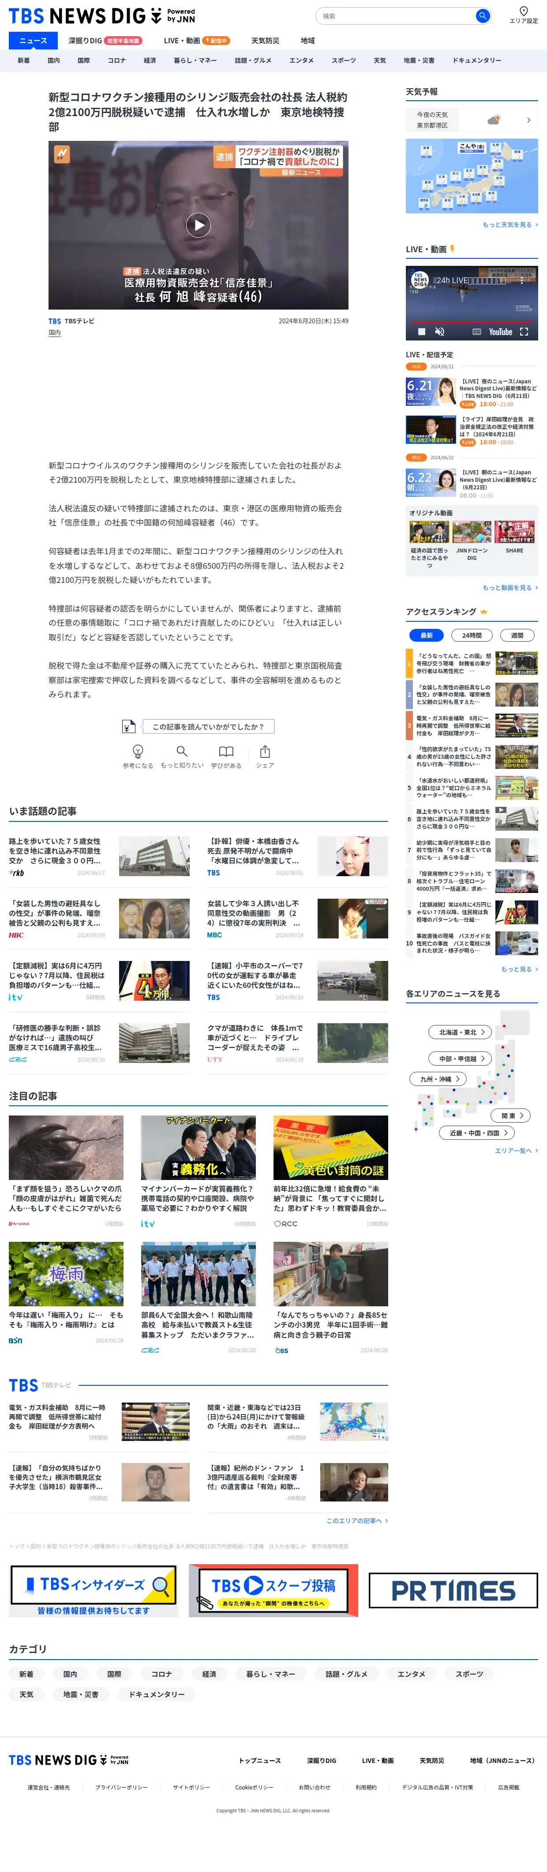Click the 地震・災害 category chip
Screen dimensions: 547x1872
81,1694
